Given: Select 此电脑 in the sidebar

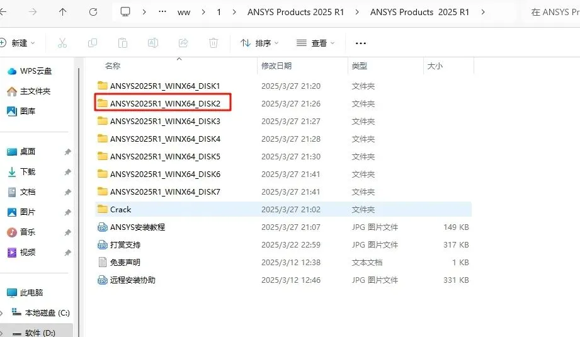Looking at the screenshot, I should 25,293.
